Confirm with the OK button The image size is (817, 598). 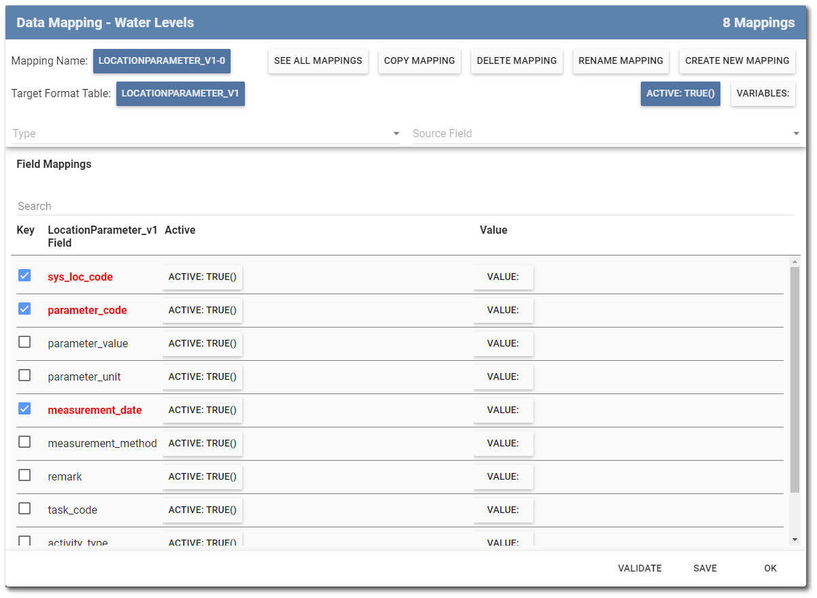click(770, 568)
